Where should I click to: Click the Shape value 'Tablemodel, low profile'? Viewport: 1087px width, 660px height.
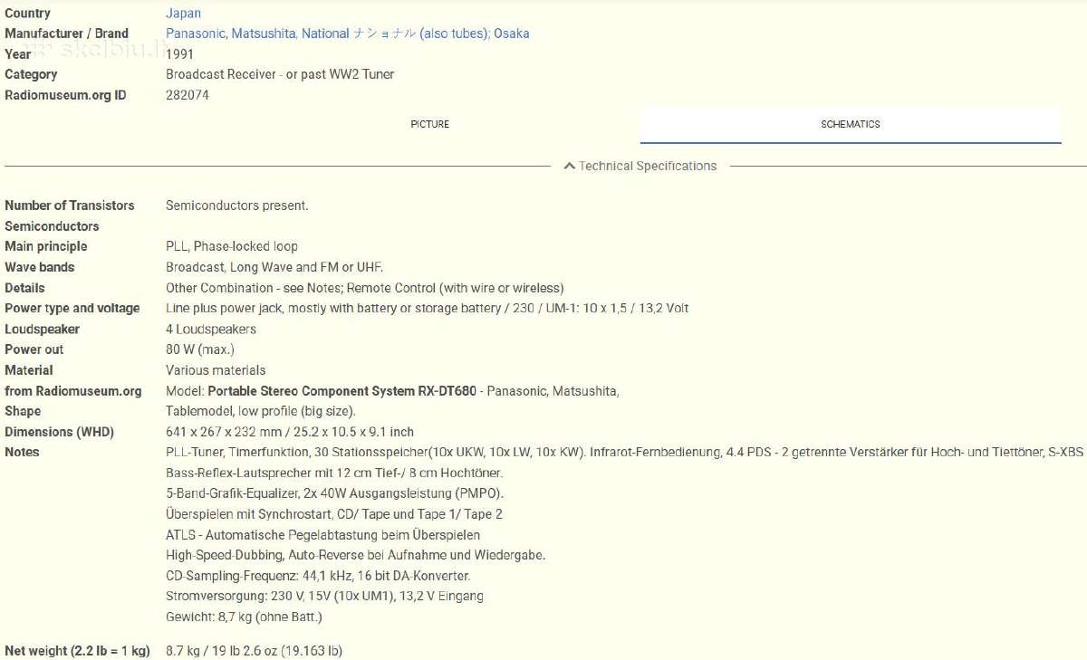260,411
